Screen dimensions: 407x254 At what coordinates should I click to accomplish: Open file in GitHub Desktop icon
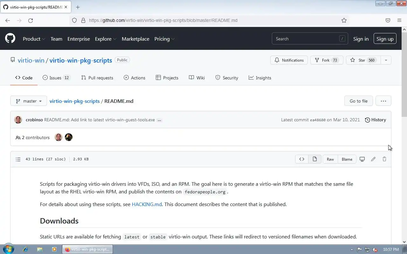pyautogui.click(x=362, y=159)
